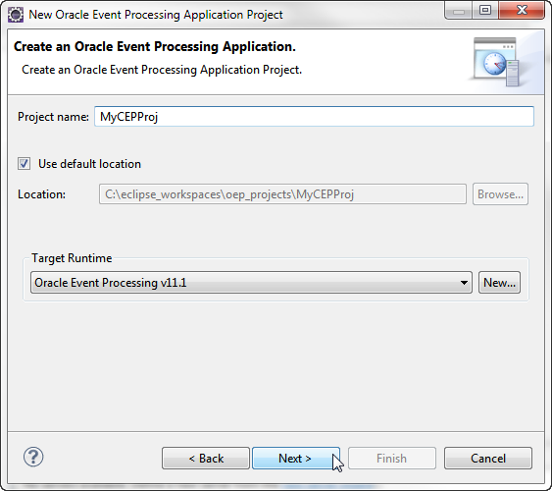Click the window title bar text
The height and width of the screenshot is (491, 552).
click(x=156, y=15)
